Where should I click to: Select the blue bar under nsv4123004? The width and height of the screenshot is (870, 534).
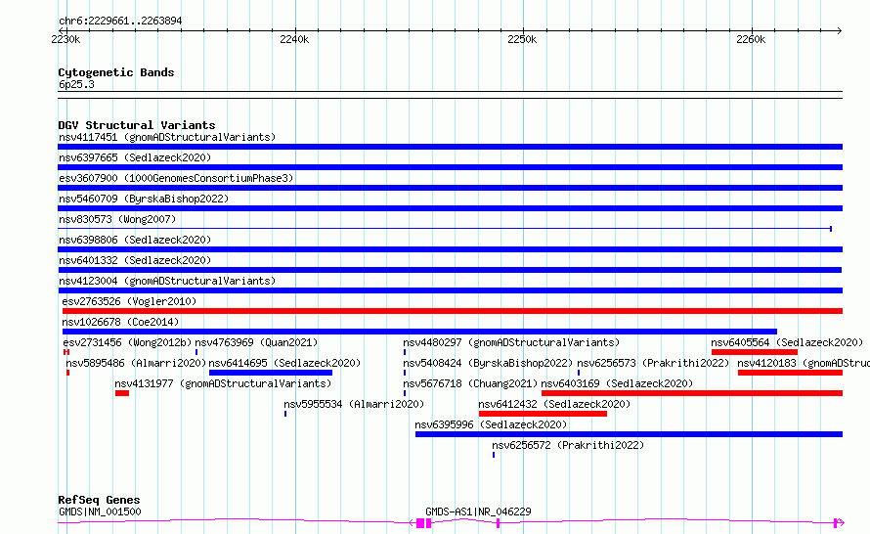[x=450, y=290]
